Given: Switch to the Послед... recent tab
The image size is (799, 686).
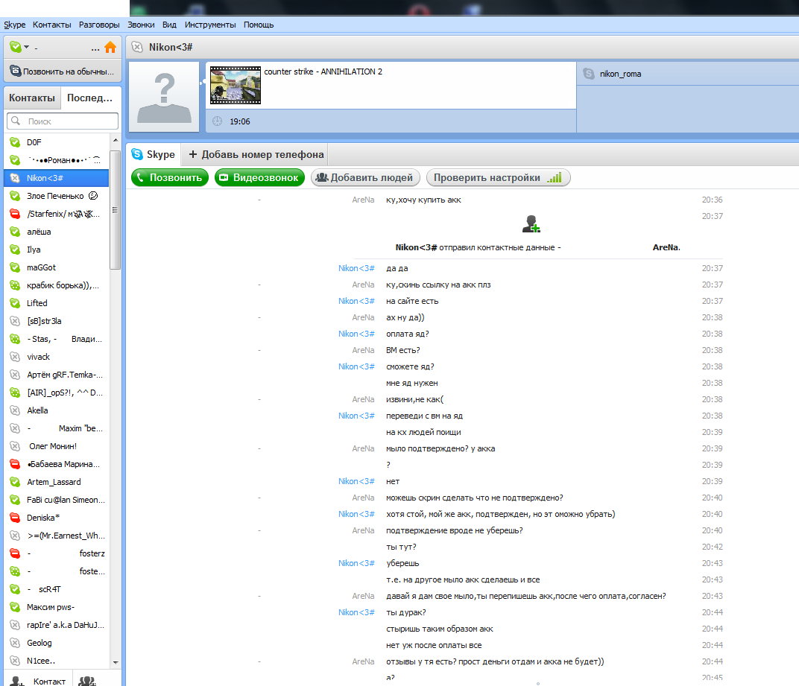Looking at the screenshot, I should 89,98.
